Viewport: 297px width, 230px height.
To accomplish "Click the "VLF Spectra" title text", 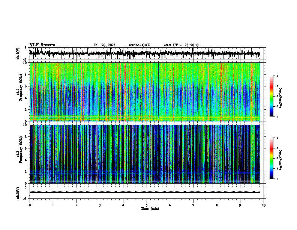I will point(42,45).
